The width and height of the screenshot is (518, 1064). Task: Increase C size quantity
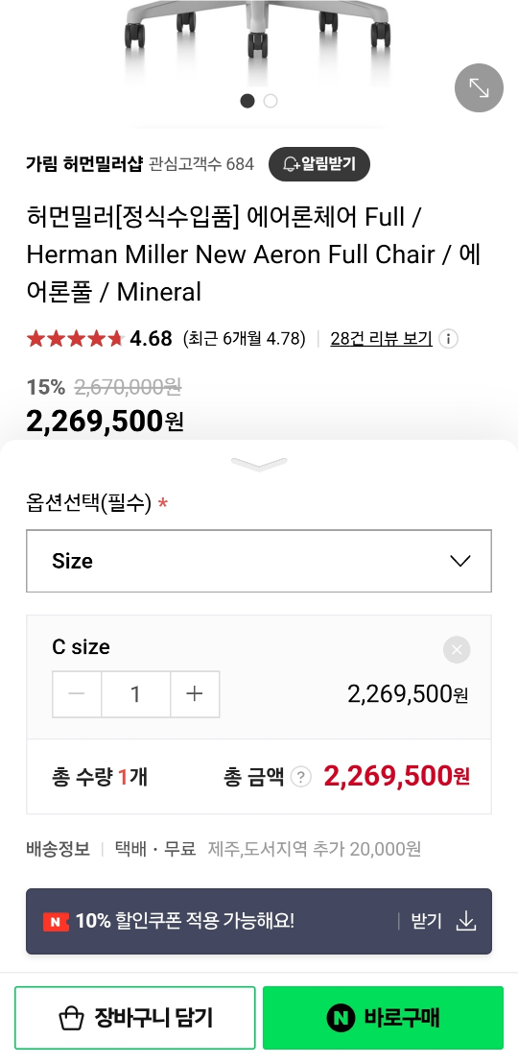tap(195, 694)
